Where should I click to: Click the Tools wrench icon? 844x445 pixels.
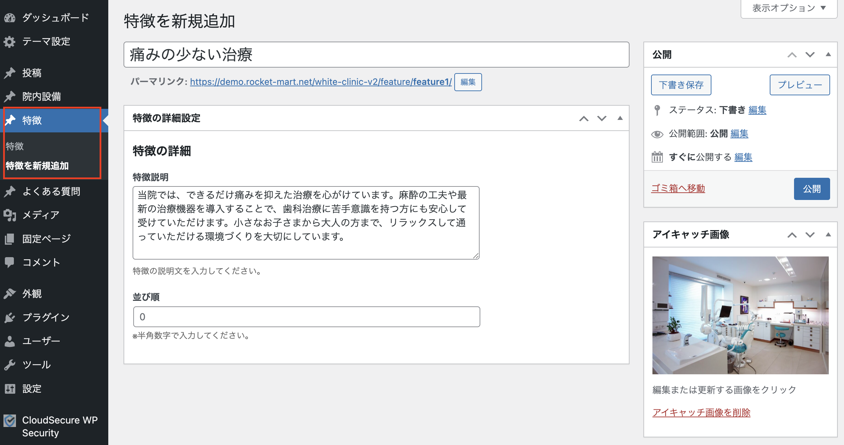tap(10, 365)
